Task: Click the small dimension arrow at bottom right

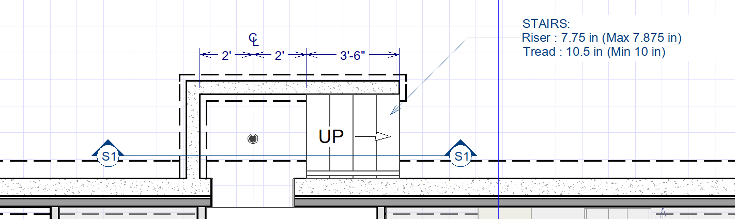Action: pyautogui.click(x=663, y=212)
